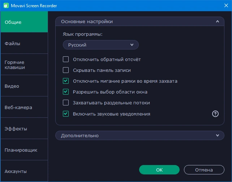Turn off 'Включить звуковые уведомления' checkbox
The height and width of the screenshot is (182, 232).
click(66, 114)
